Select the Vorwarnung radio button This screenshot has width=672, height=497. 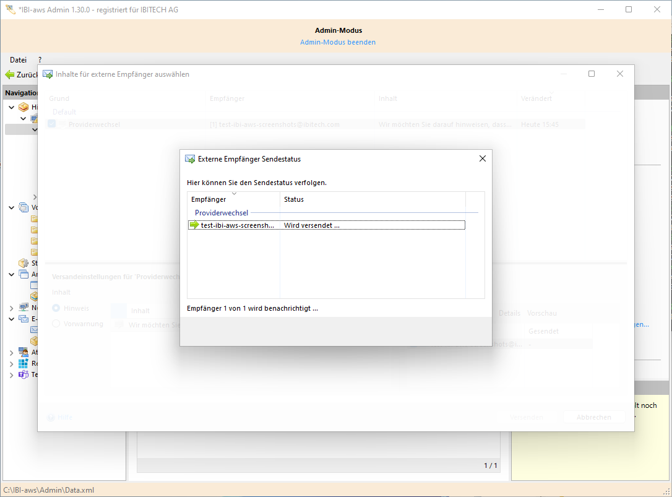56,324
